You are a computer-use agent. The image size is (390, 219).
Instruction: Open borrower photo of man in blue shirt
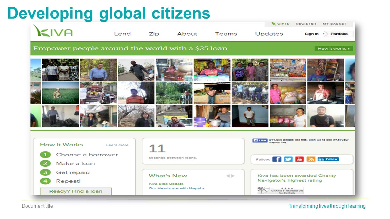click(x=98, y=70)
